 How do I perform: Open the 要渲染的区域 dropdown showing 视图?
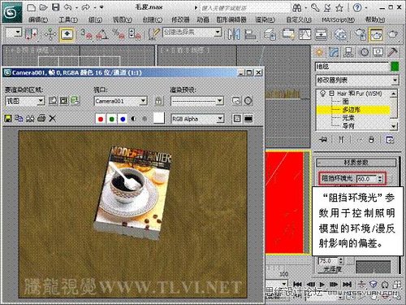coord(24,101)
